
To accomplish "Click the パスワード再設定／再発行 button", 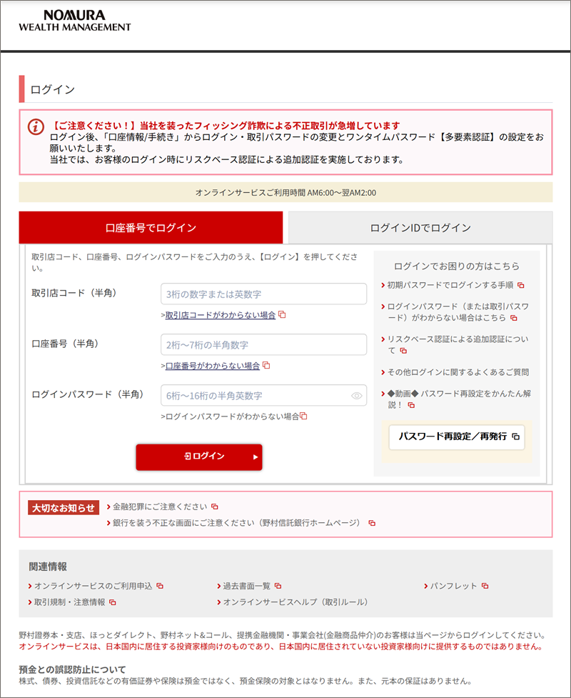I will [457, 436].
